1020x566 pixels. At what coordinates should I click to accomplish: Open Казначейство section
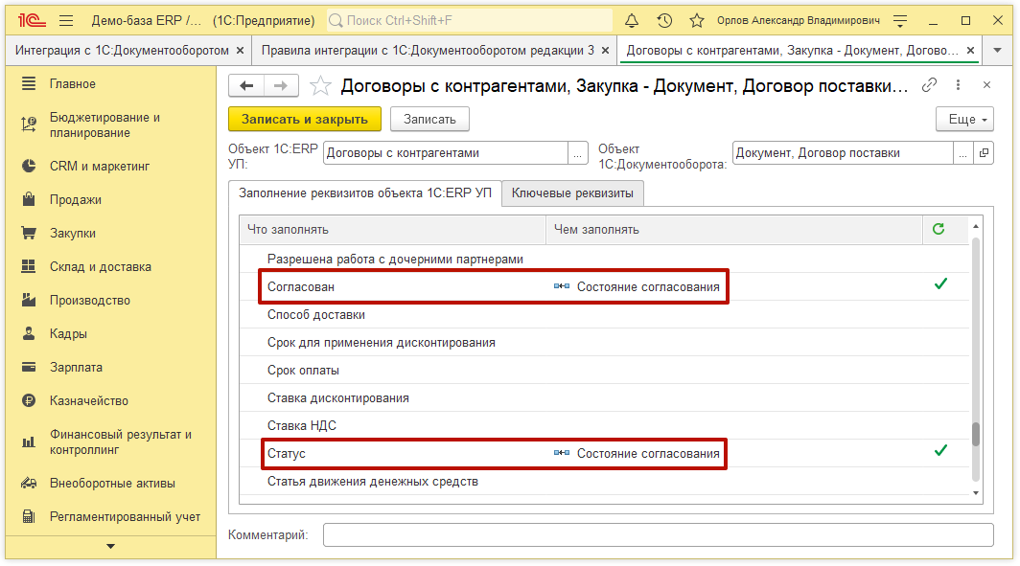pyautogui.click(x=88, y=401)
